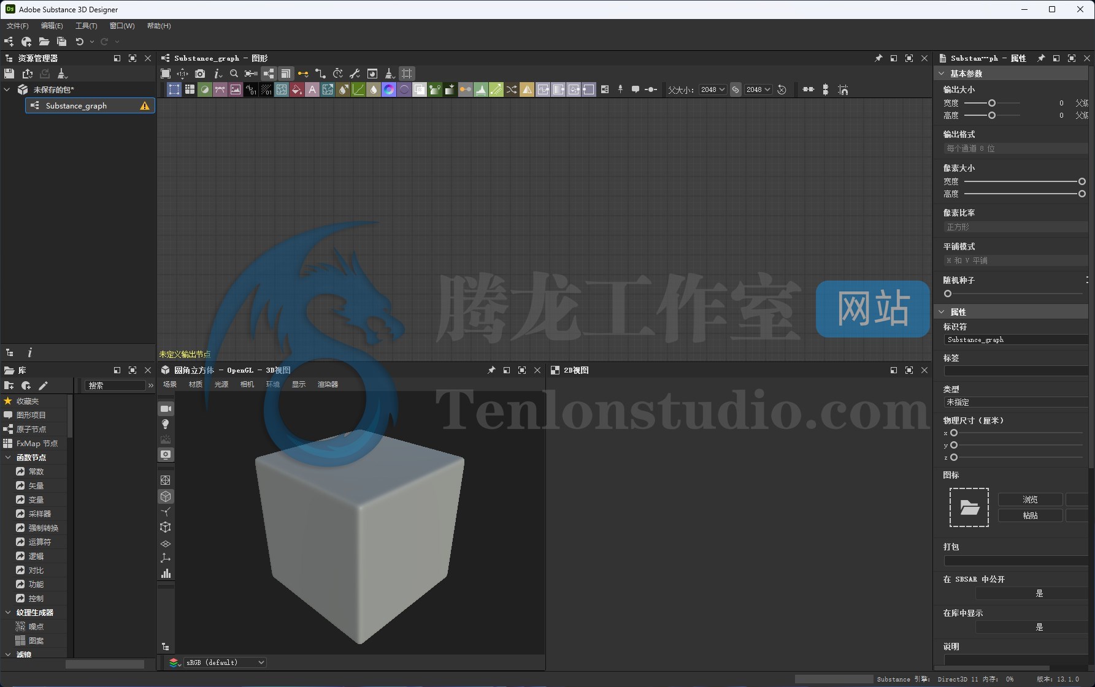The height and width of the screenshot is (687, 1095).
Task: Add a Comment bubble to the graph
Action: [636, 89]
